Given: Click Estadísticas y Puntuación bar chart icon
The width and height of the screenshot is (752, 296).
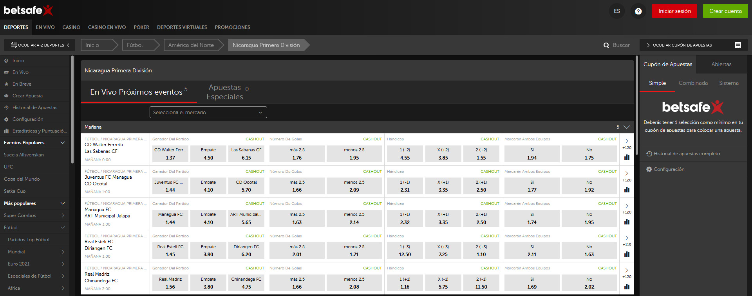Looking at the screenshot, I should pyautogui.click(x=6, y=131).
